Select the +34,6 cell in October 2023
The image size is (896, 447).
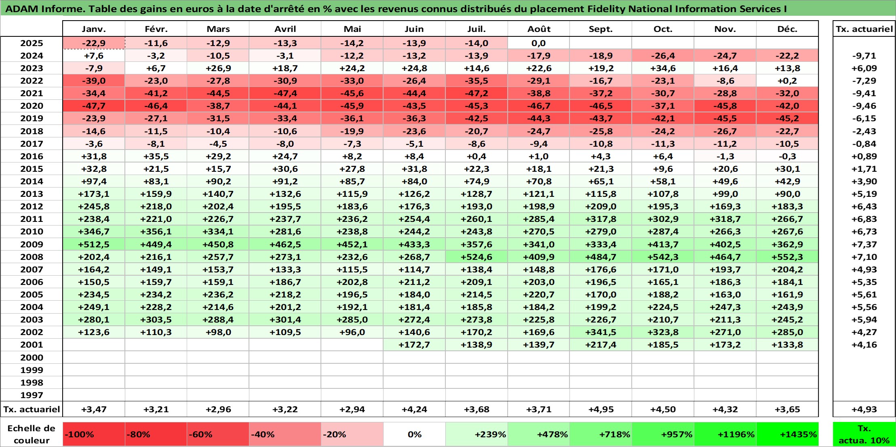(663, 68)
